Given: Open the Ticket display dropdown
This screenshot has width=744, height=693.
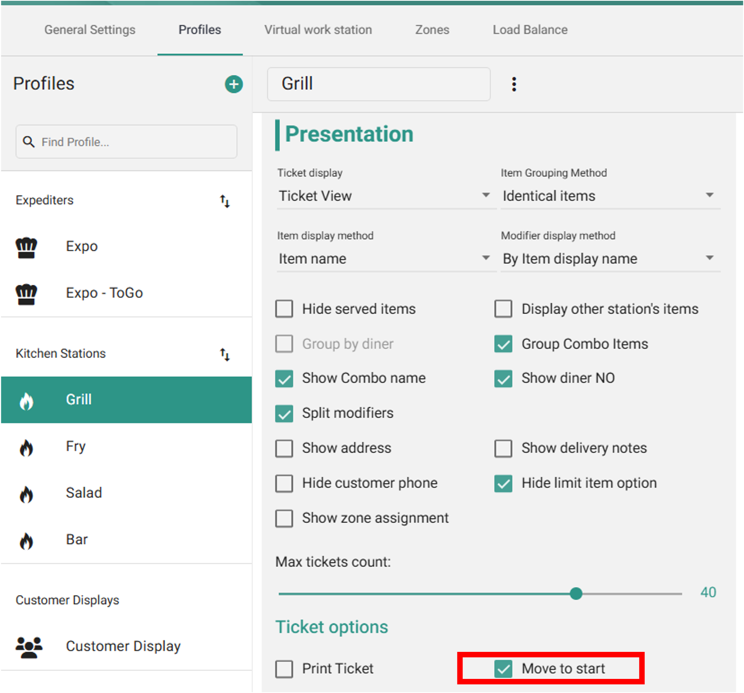Looking at the screenshot, I should tap(384, 195).
